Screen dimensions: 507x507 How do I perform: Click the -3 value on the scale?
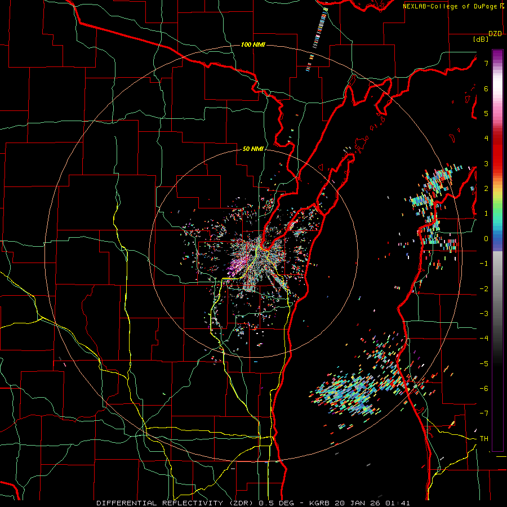pyautogui.click(x=484, y=314)
